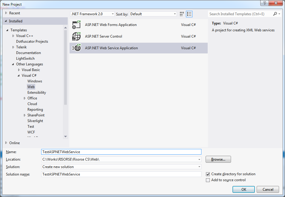
Task: Select Silverlight category
Action: 35,121
